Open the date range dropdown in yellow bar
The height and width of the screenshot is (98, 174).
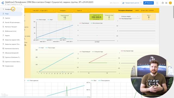(43, 11)
